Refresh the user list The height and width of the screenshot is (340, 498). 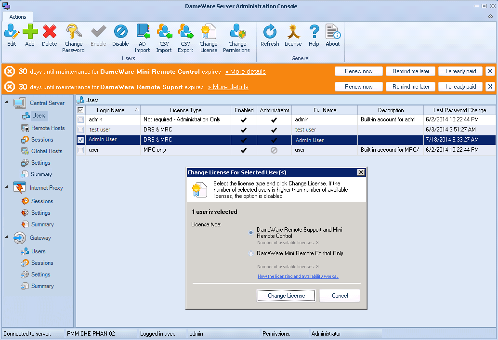point(270,35)
